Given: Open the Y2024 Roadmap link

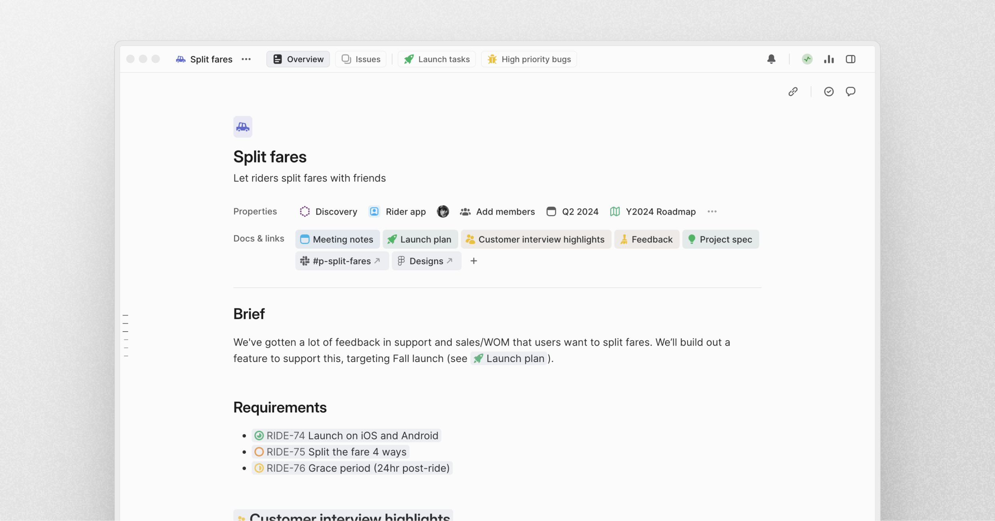Looking at the screenshot, I should click(x=660, y=211).
